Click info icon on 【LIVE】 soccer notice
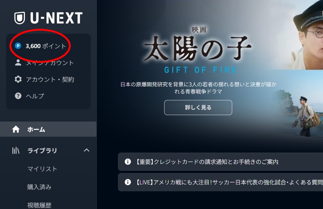Image resolution: width=323 pixels, height=209 pixels. click(x=128, y=182)
